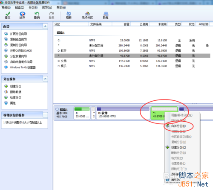Choose 合并分区 from the context menu
Image resolution: width=213 pixels, height=190 pixels.
178,126
